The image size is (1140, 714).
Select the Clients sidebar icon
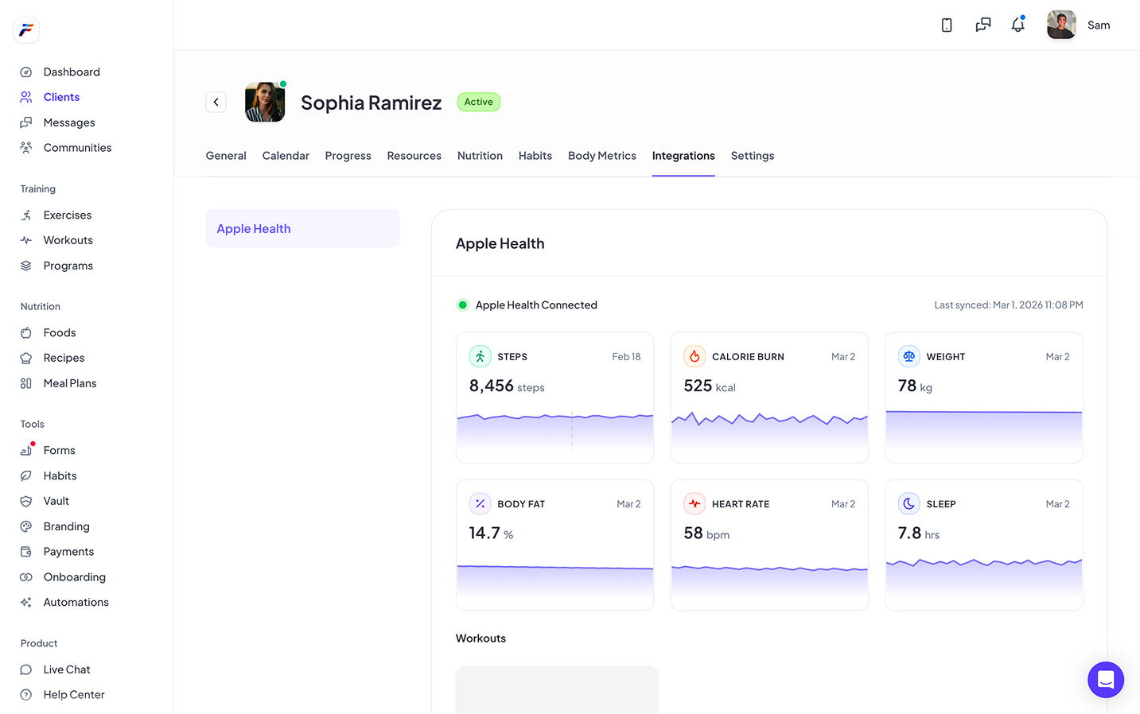(x=27, y=97)
